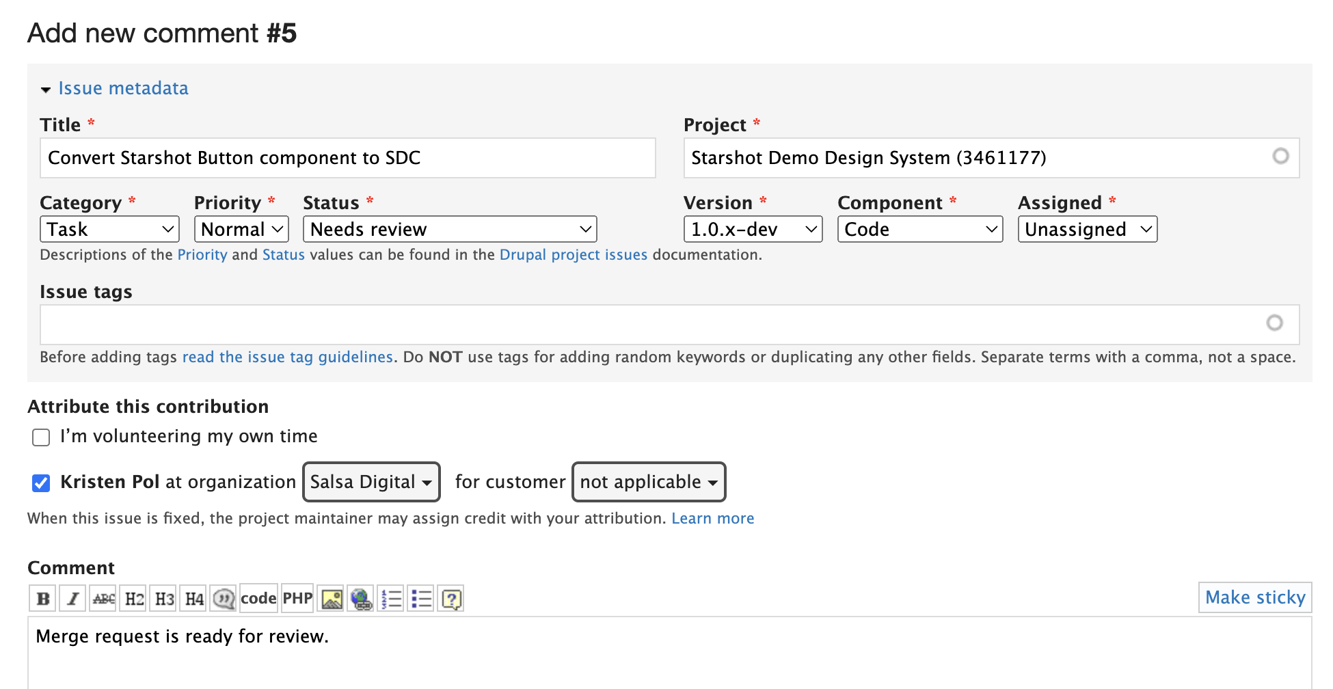Apply strikethrough formatting to the comment
This screenshot has width=1333, height=689.
(103, 597)
